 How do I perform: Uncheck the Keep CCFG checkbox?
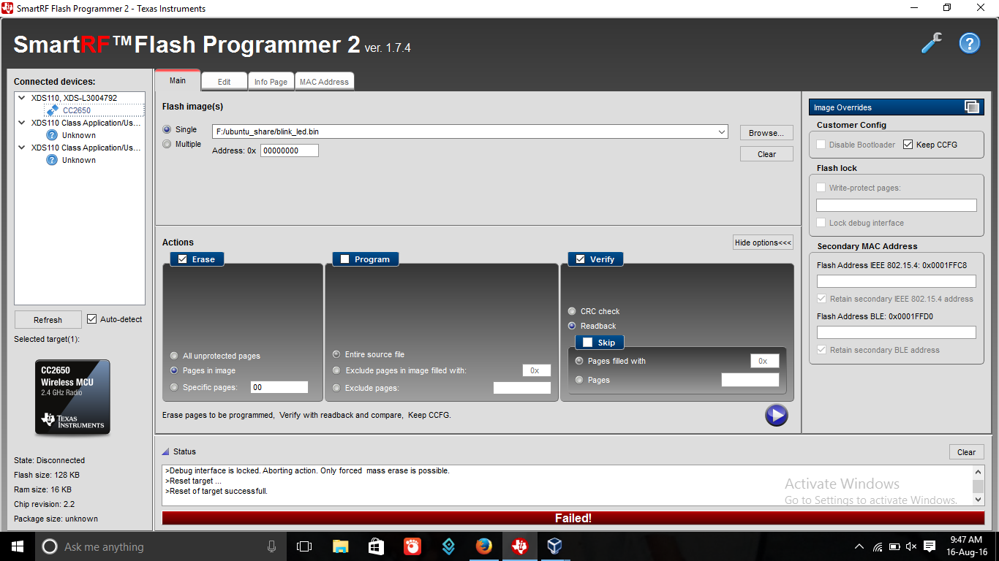908,145
